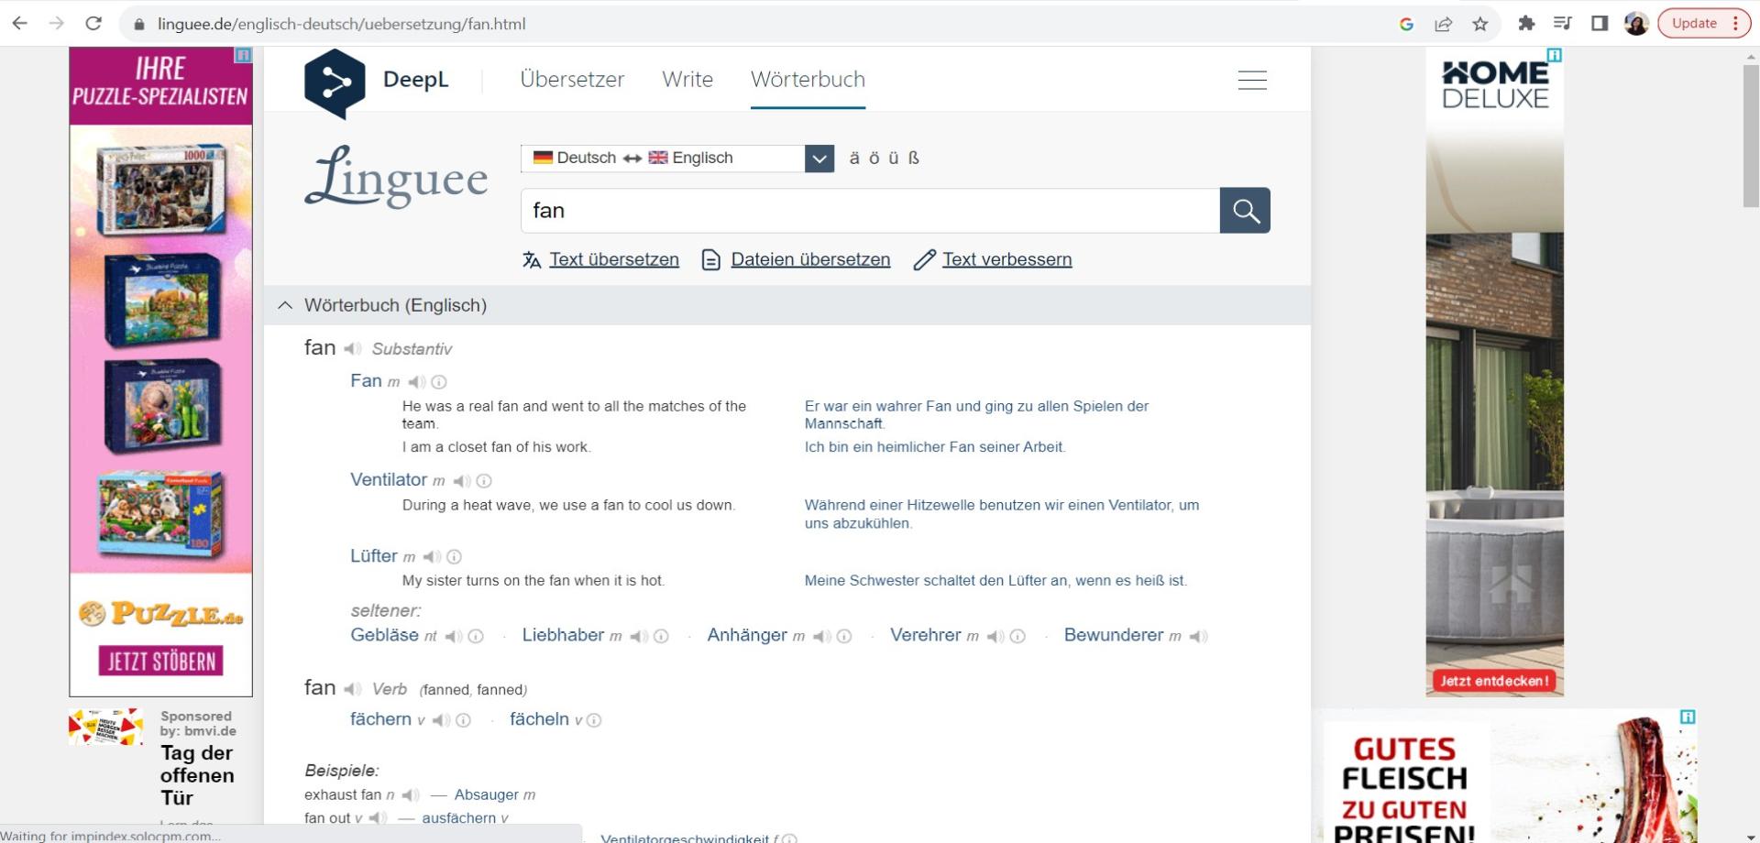Go back to previous page
This screenshot has width=1760, height=843.
20,24
